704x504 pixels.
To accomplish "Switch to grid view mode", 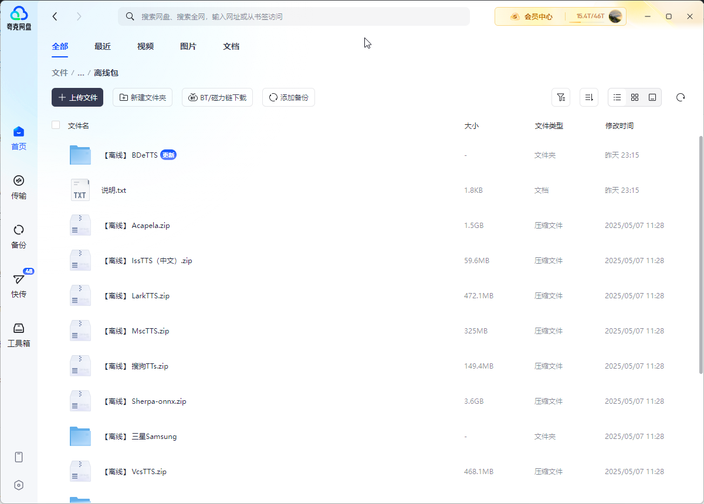I will 635,97.
